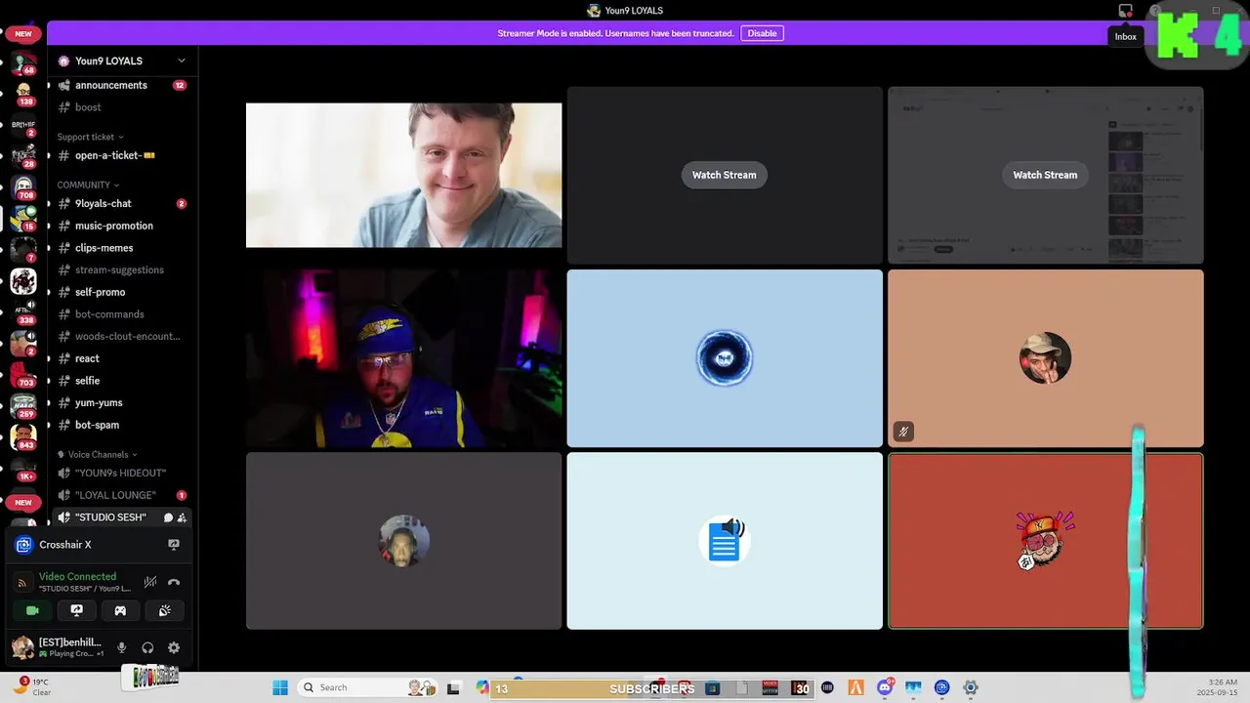This screenshot has width=1250, height=703.
Task: Open the woods-clout-encount... channel
Action: [121, 336]
